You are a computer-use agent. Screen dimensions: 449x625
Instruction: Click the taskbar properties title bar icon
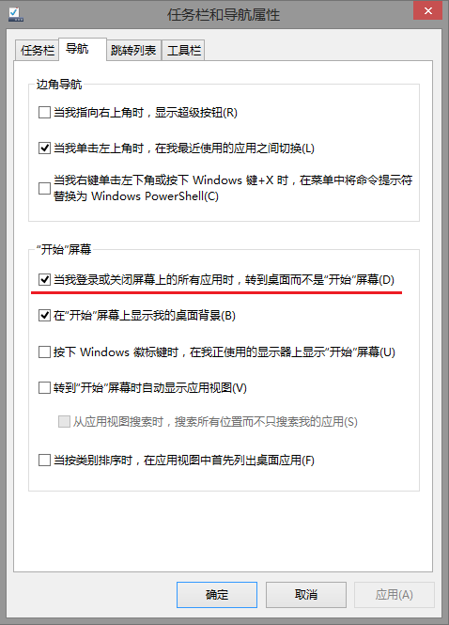16,14
